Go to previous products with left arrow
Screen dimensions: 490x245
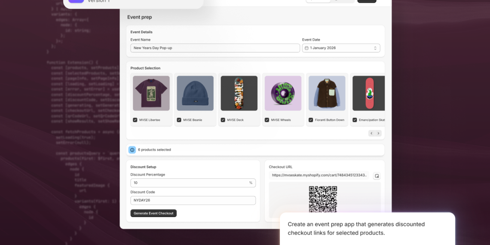point(371,133)
